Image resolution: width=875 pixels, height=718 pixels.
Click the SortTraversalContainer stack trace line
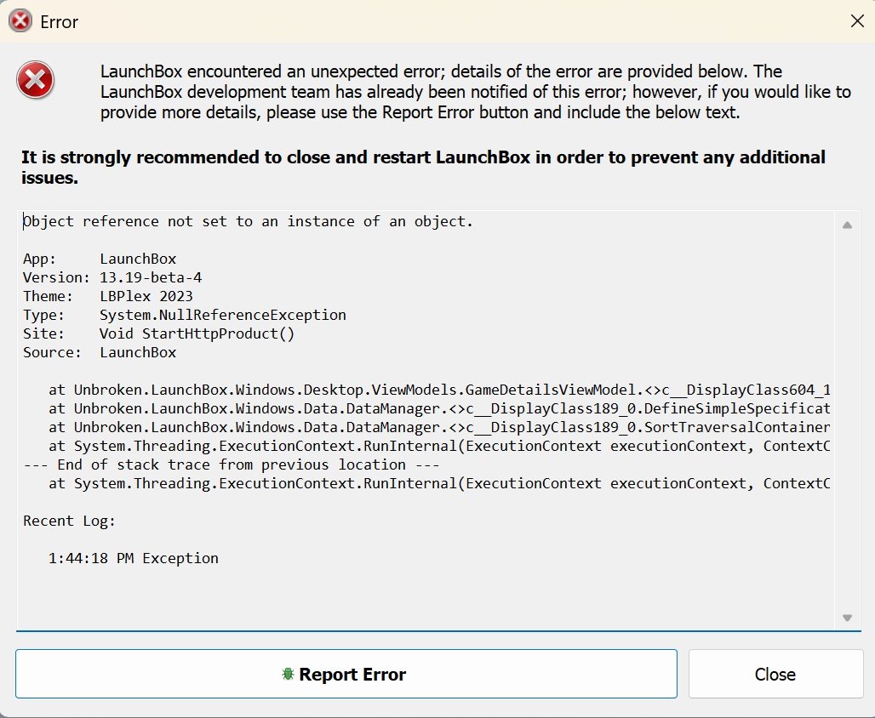point(439,427)
